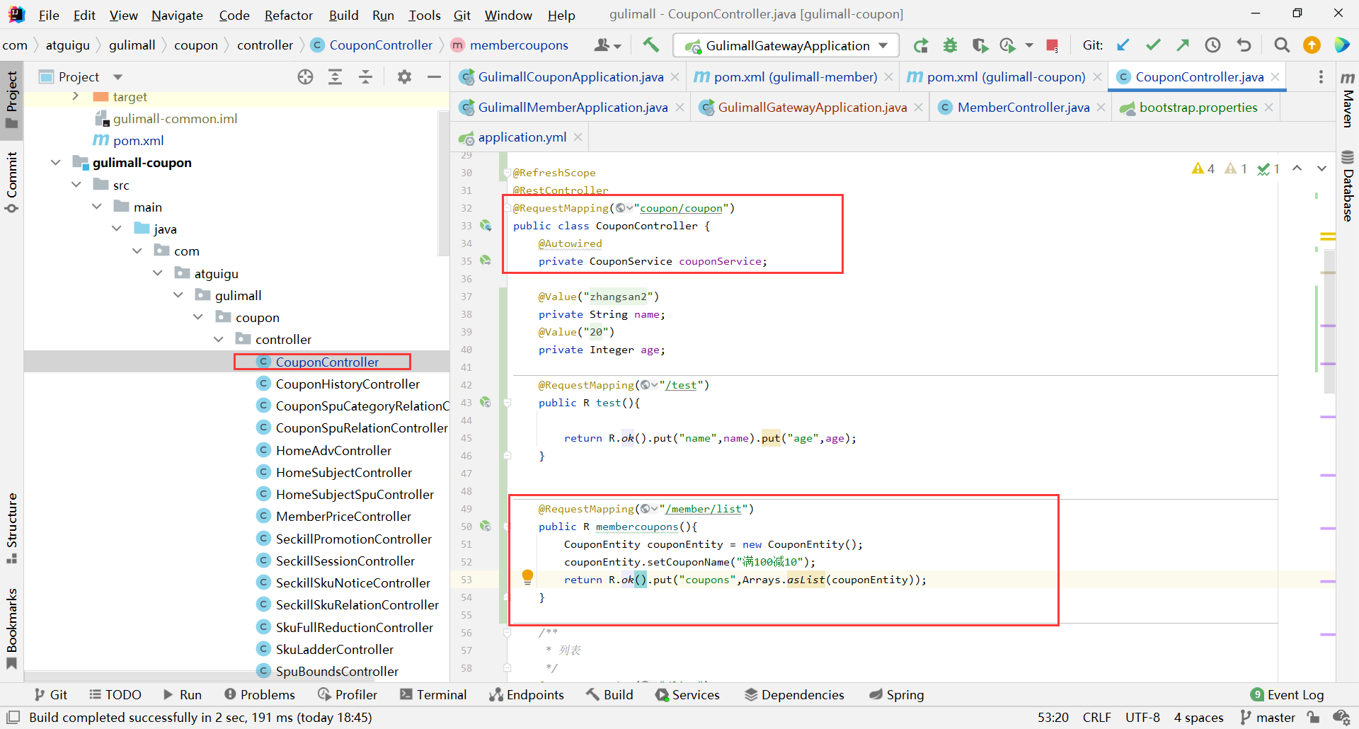Click the Build project hammer icon
This screenshot has width=1359, height=729.
650,45
